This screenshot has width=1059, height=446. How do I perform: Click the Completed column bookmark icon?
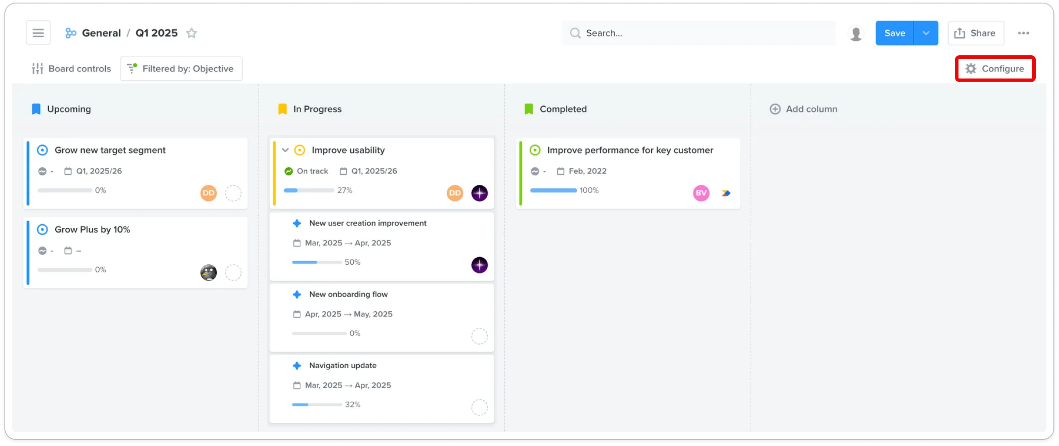click(x=529, y=109)
